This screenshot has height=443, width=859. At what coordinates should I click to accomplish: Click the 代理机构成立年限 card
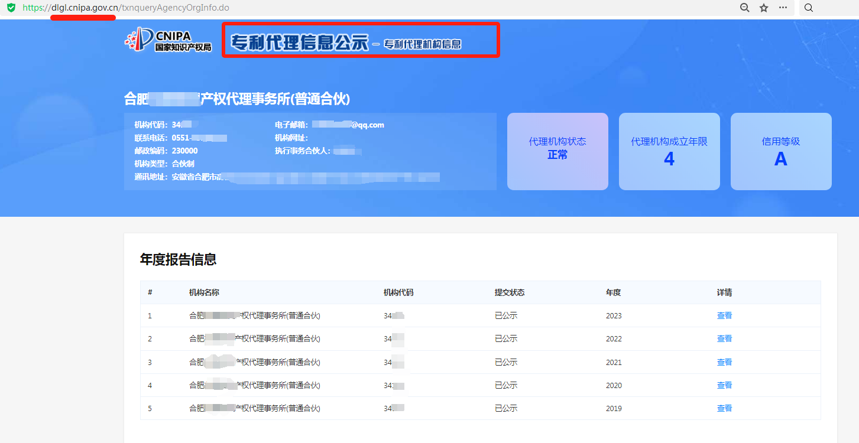[669, 151]
